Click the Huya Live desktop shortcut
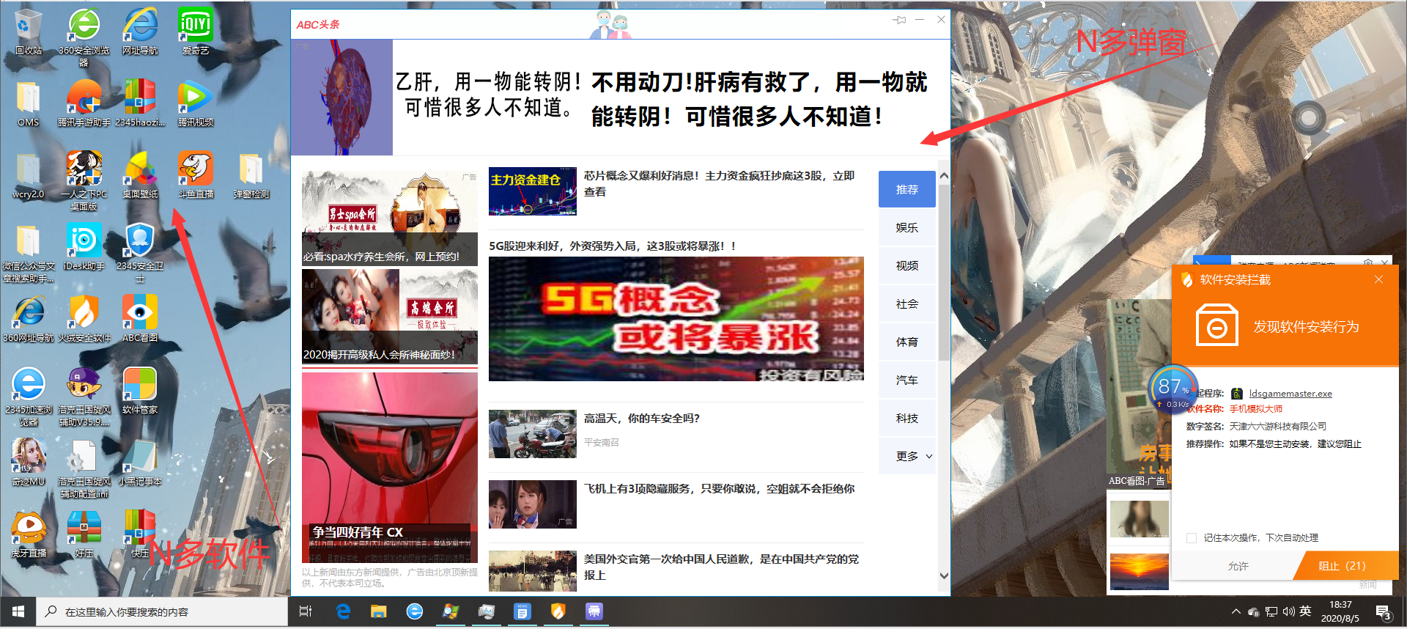The image size is (1407, 629). (x=29, y=529)
